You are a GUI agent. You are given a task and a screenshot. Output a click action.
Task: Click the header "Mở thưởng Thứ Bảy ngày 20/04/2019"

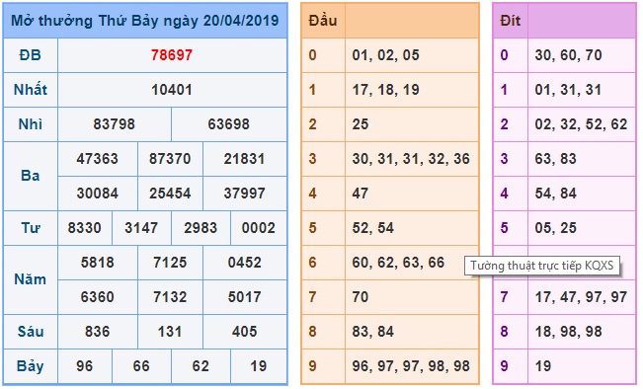pos(145,21)
